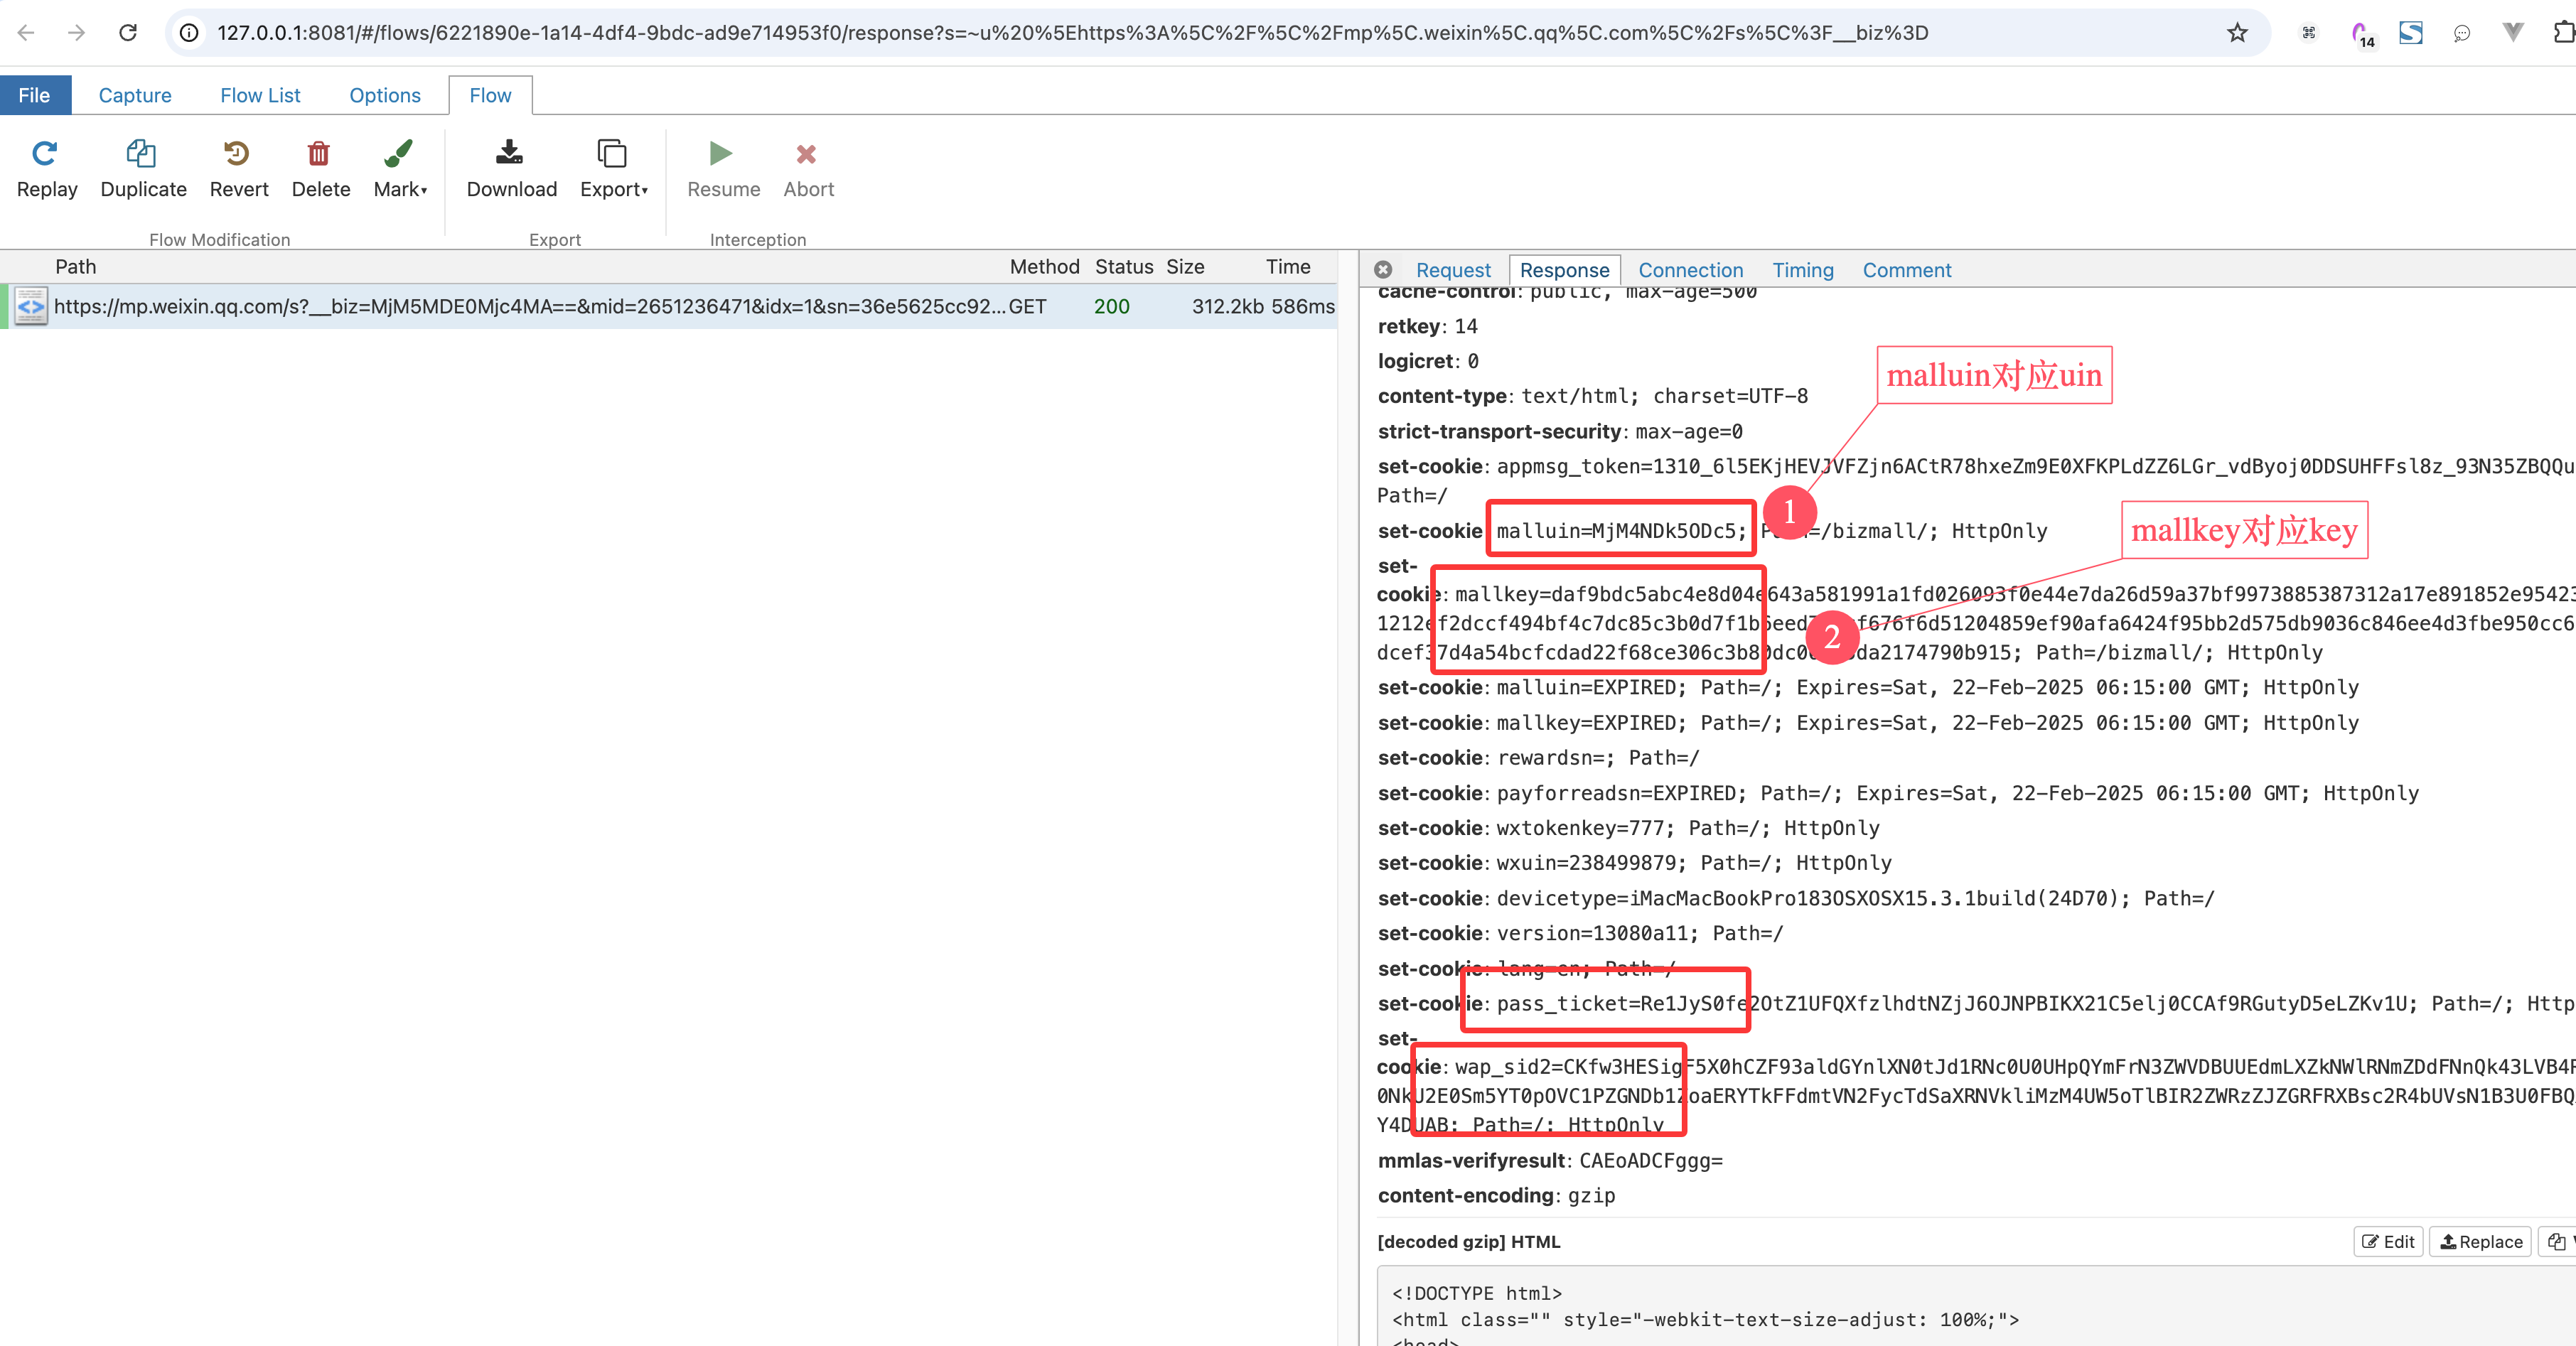Bookmark this page with the star icon

point(2237,33)
